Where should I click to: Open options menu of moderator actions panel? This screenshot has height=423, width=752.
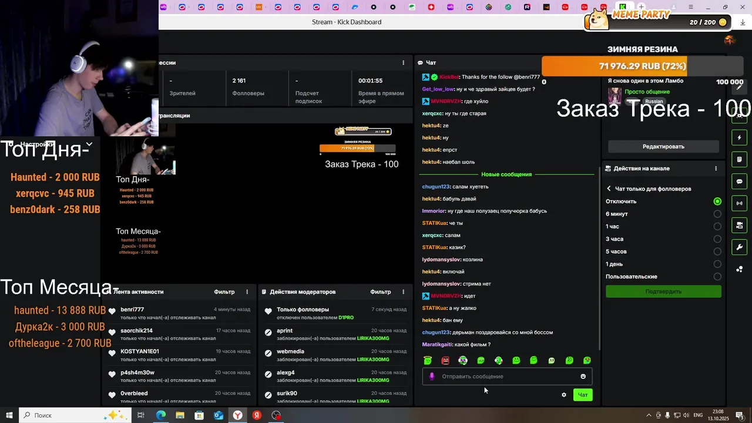pyautogui.click(x=403, y=292)
